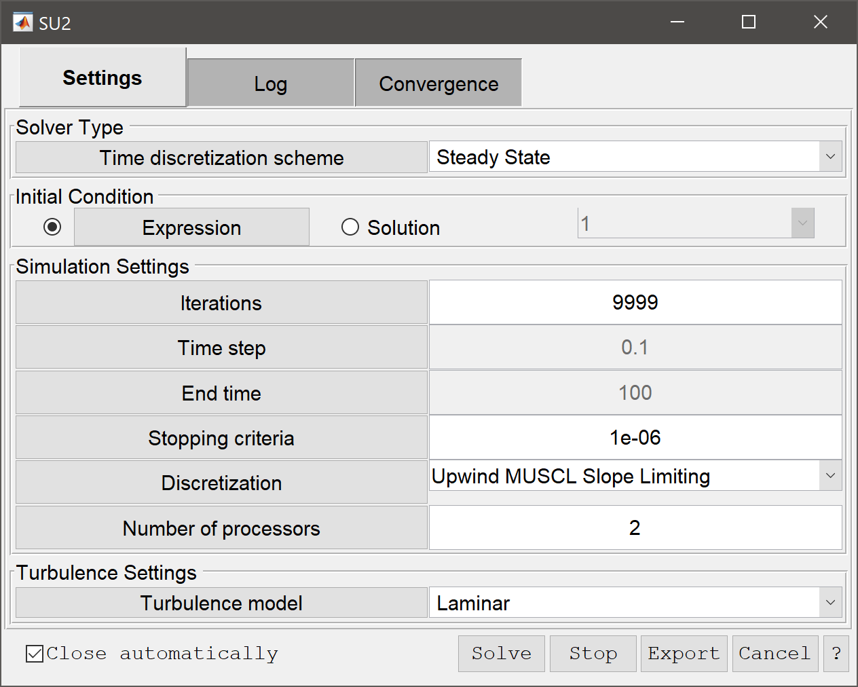Image resolution: width=858 pixels, height=687 pixels.
Task: Click the Solve button
Action: (x=502, y=654)
